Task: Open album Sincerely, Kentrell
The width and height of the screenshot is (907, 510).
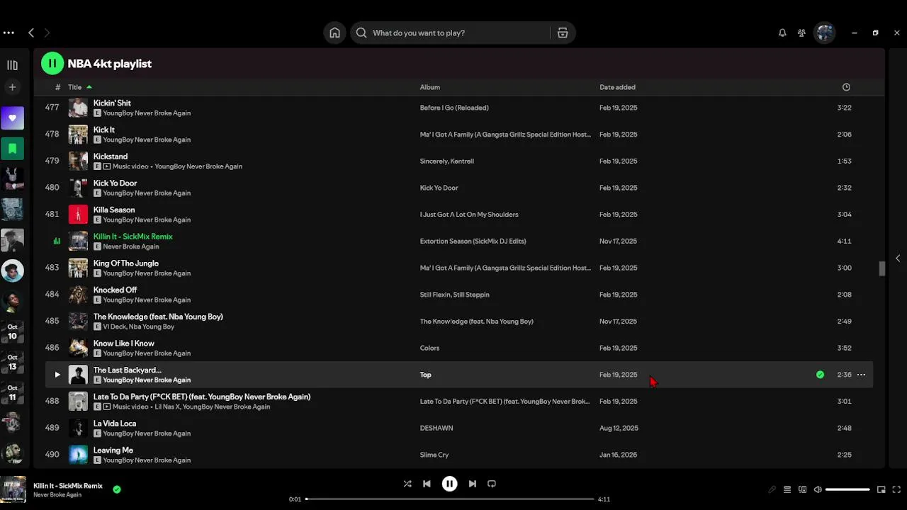Action: 447,161
